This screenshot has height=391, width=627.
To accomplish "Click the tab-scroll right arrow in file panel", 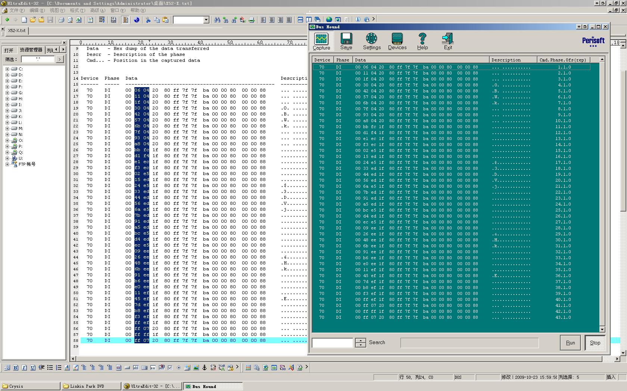I will tap(63, 50).
